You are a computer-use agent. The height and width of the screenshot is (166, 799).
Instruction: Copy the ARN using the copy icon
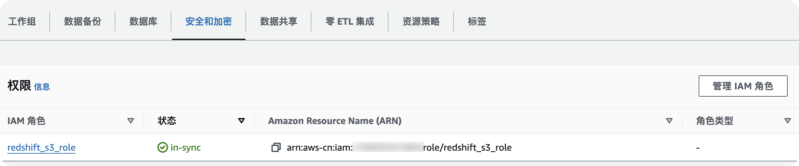(276, 147)
